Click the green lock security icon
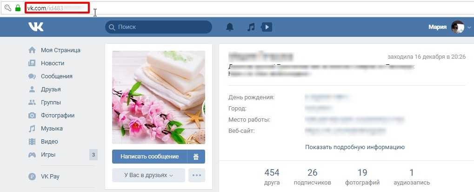474x192 pixels. coord(18,8)
